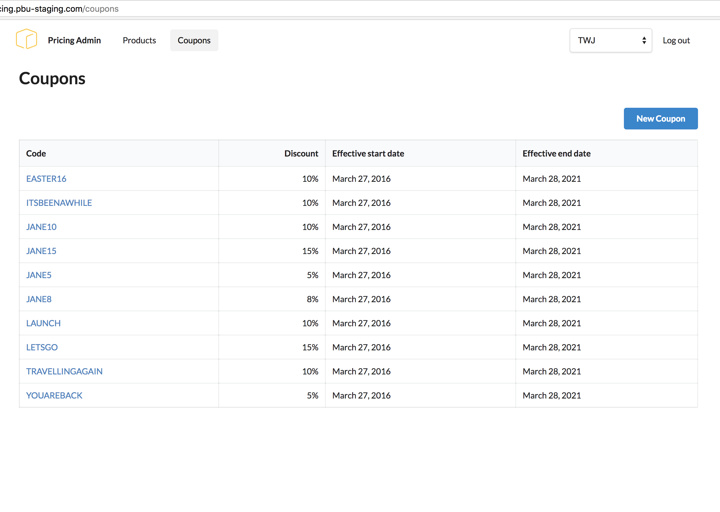720x512 pixels.
Task: View the YOUAREBACK coupon
Action: (x=54, y=395)
